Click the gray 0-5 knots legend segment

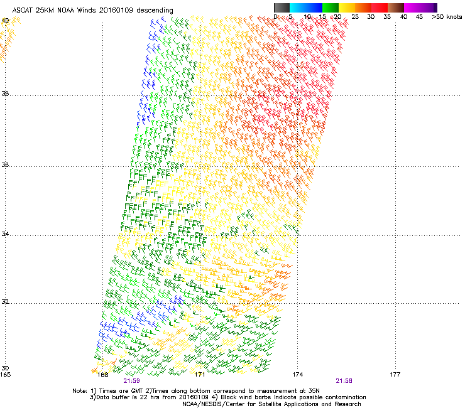(282, 8)
